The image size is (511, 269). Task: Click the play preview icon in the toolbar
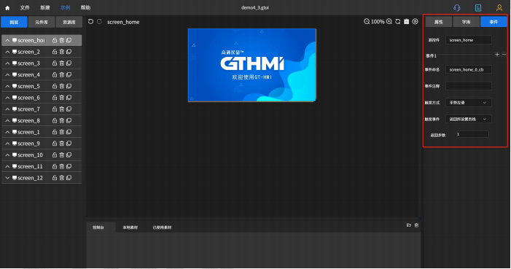[x=415, y=22]
